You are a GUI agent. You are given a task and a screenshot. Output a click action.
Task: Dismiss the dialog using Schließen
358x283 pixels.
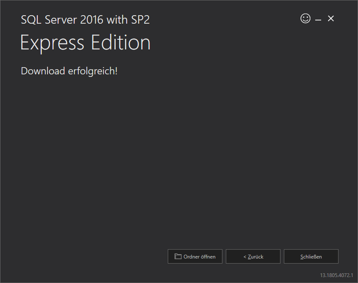click(x=311, y=256)
